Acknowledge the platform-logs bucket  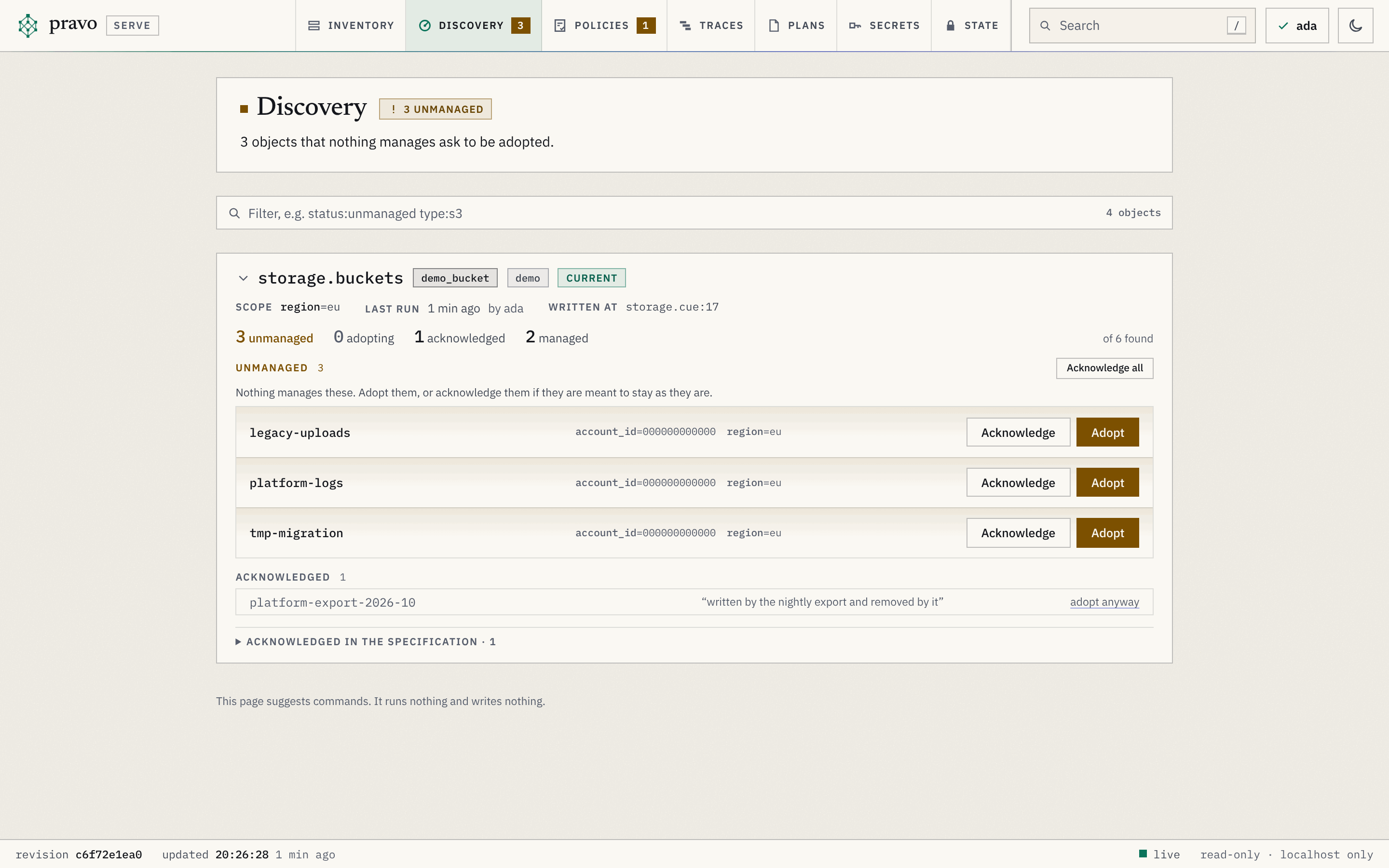click(x=1018, y=482)
